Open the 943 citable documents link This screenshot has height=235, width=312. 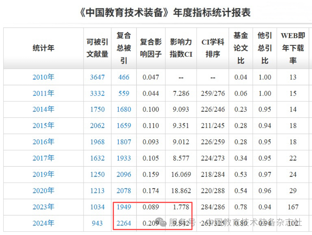tap(97, 223)
